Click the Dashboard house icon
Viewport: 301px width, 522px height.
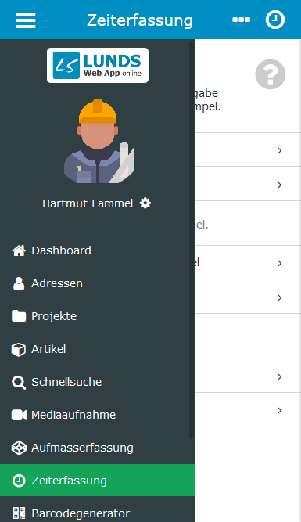point(19,250)
